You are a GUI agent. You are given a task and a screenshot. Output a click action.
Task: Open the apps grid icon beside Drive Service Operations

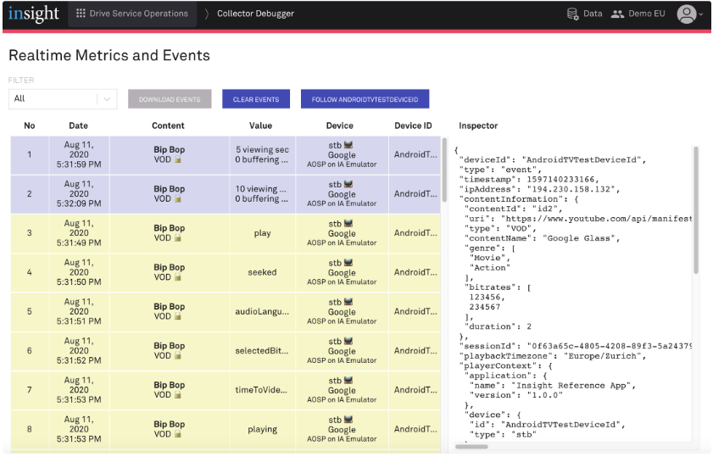tap(81, 14)
